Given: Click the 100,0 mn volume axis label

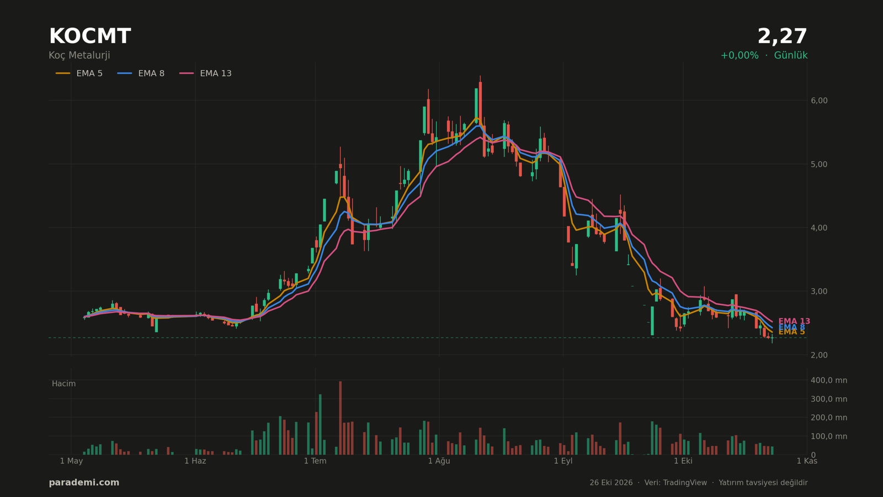Looking at the screenshot, I should (828, 437).
